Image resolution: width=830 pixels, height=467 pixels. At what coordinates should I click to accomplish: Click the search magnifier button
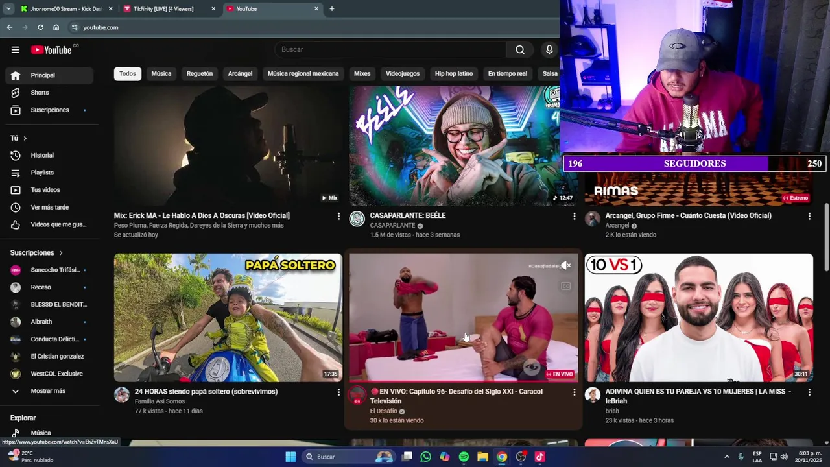520,50
